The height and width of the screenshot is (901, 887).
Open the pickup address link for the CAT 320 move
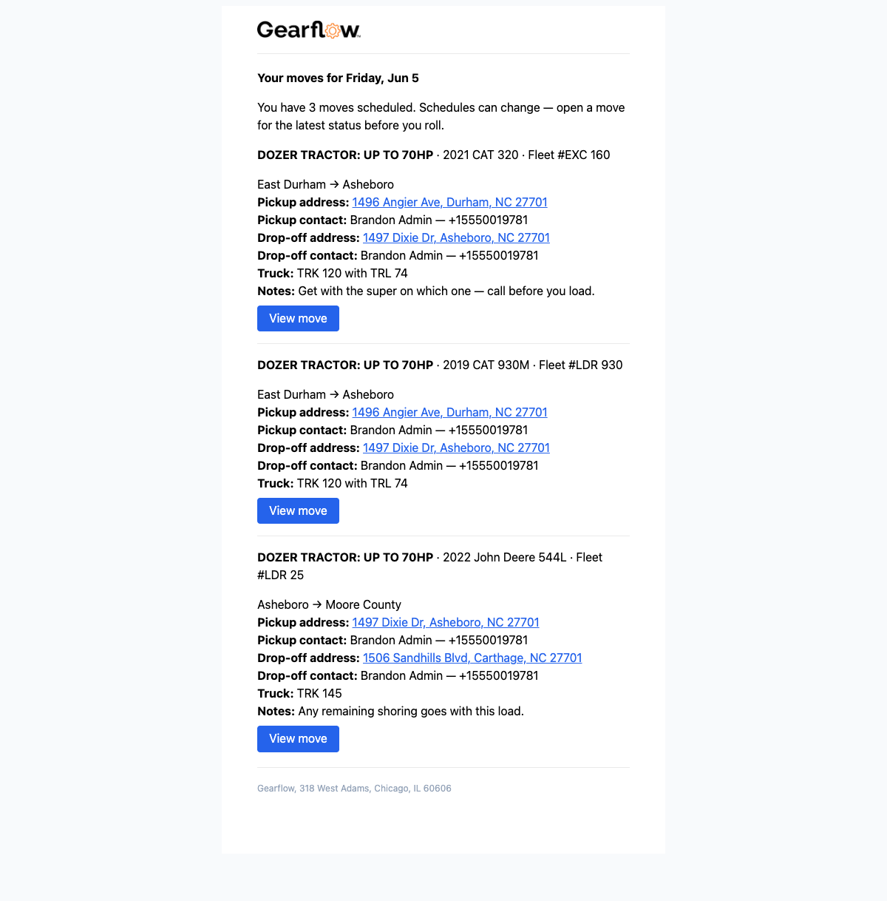point(449,202)
